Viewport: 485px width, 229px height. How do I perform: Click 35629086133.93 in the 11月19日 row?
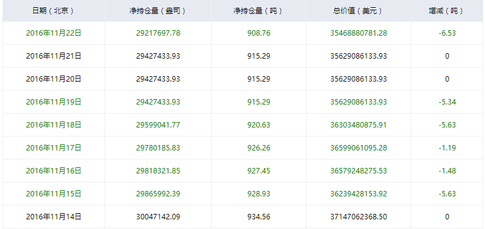[x=359, y=102]
